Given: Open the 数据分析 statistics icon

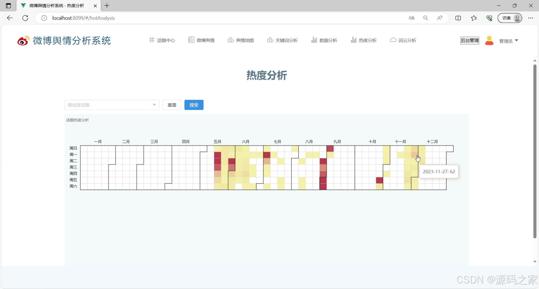Looking at the screenshot, I should pyautogui.click(x=314, y=40).
